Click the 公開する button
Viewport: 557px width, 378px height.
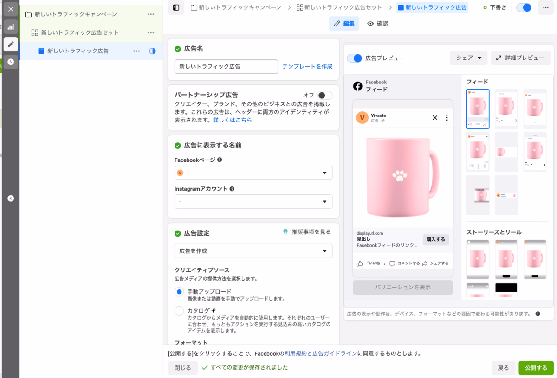536,368
